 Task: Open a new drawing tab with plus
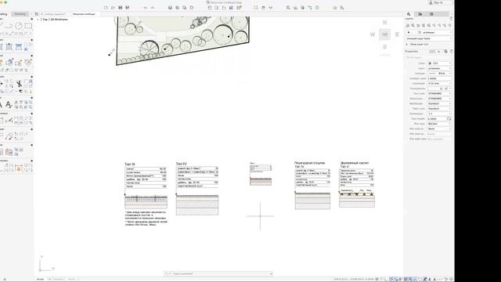click(41, 14)
